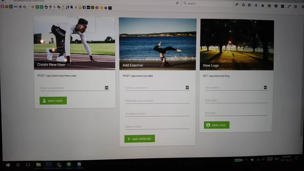The width and height of the screenshot is (304, 171).
Task: Click the green NEW USER button
Action: point(53,101)
